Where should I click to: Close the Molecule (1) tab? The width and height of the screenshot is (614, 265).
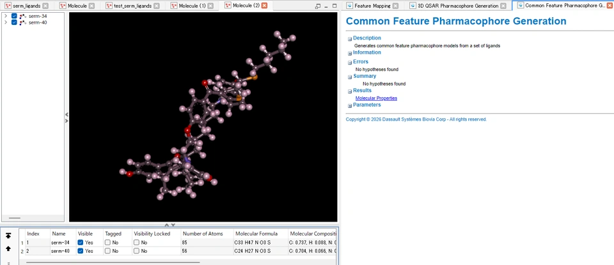point(210,6)
